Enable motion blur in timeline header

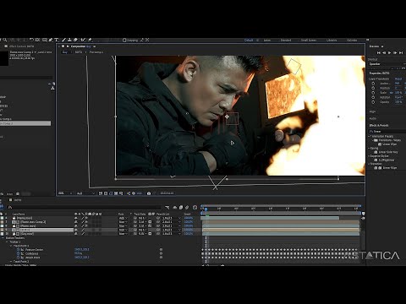click(187, 208)
